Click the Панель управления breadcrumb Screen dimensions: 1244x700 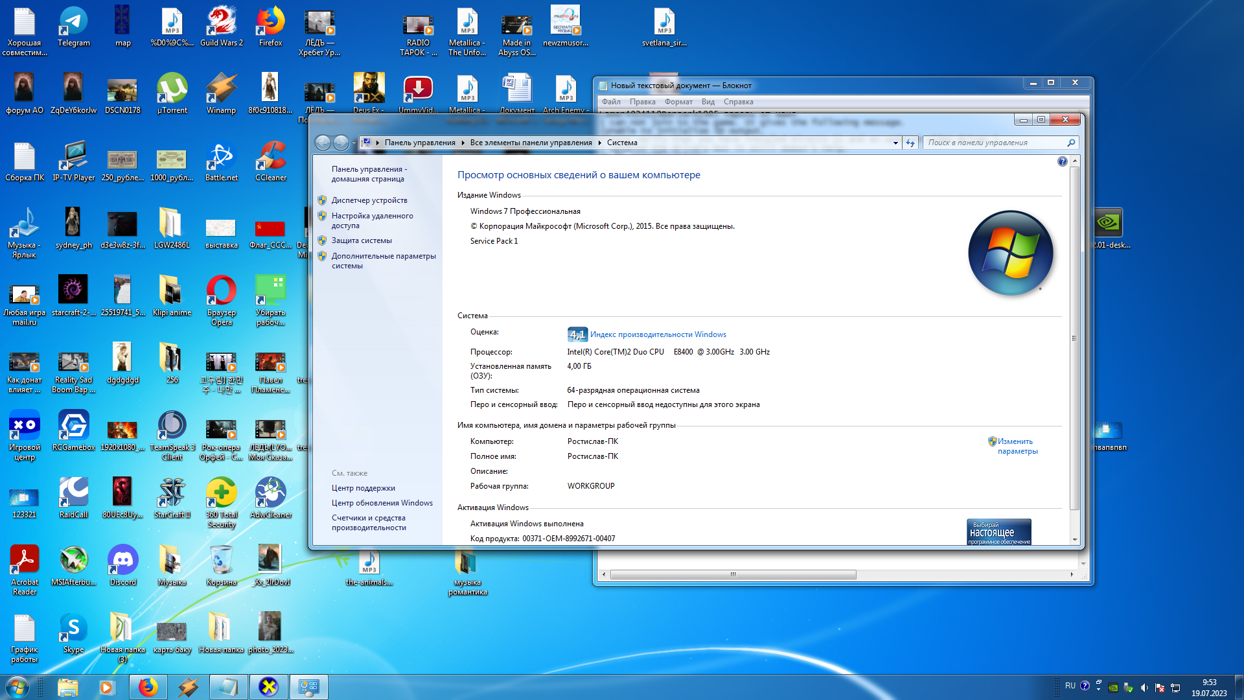(420, 143)
